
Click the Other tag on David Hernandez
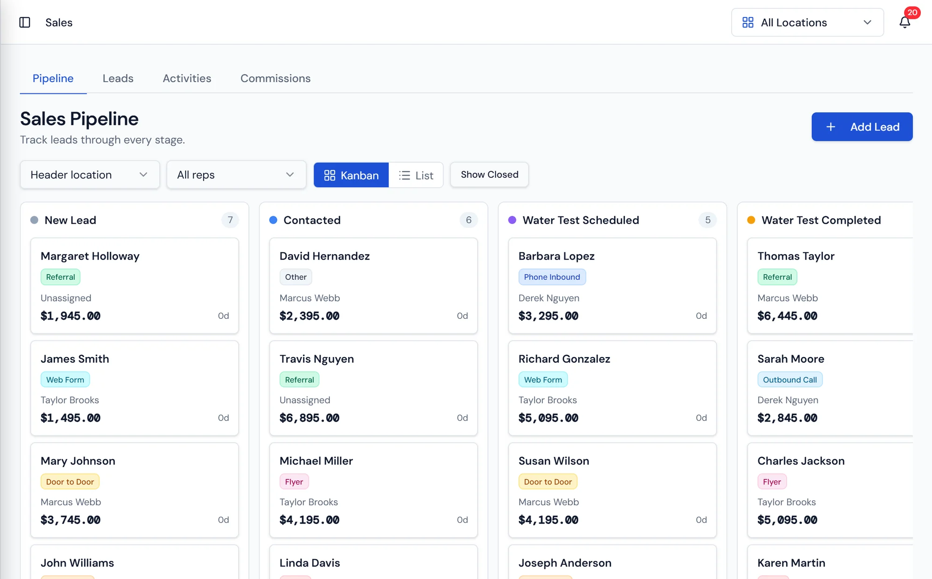click(296, 277)
